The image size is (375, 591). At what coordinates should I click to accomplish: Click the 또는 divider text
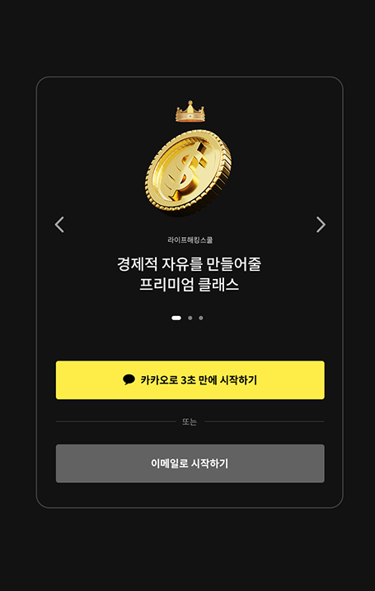click(x=190, y=421)
